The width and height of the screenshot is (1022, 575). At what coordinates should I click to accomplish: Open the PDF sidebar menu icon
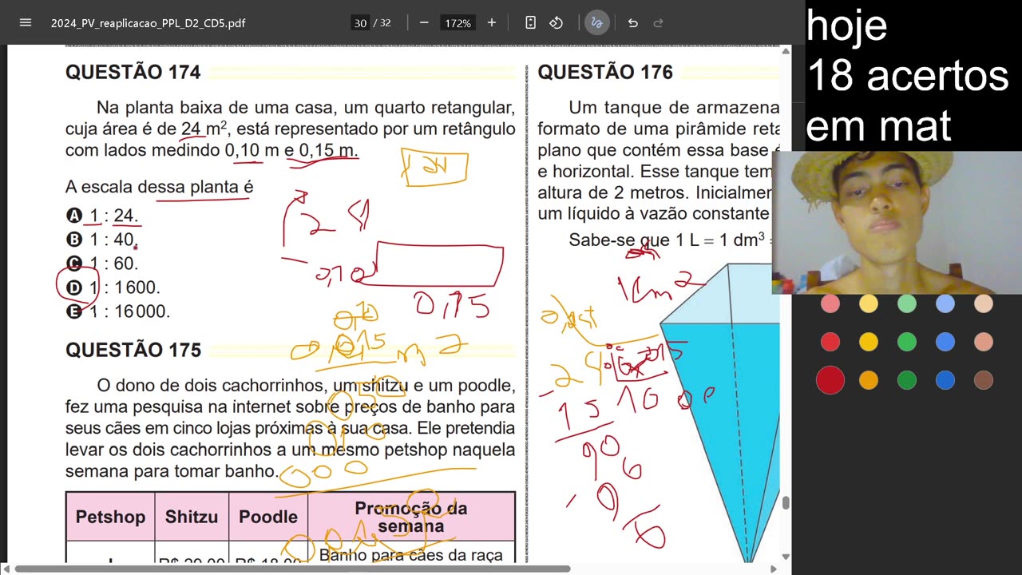click(x=25, y=22)
